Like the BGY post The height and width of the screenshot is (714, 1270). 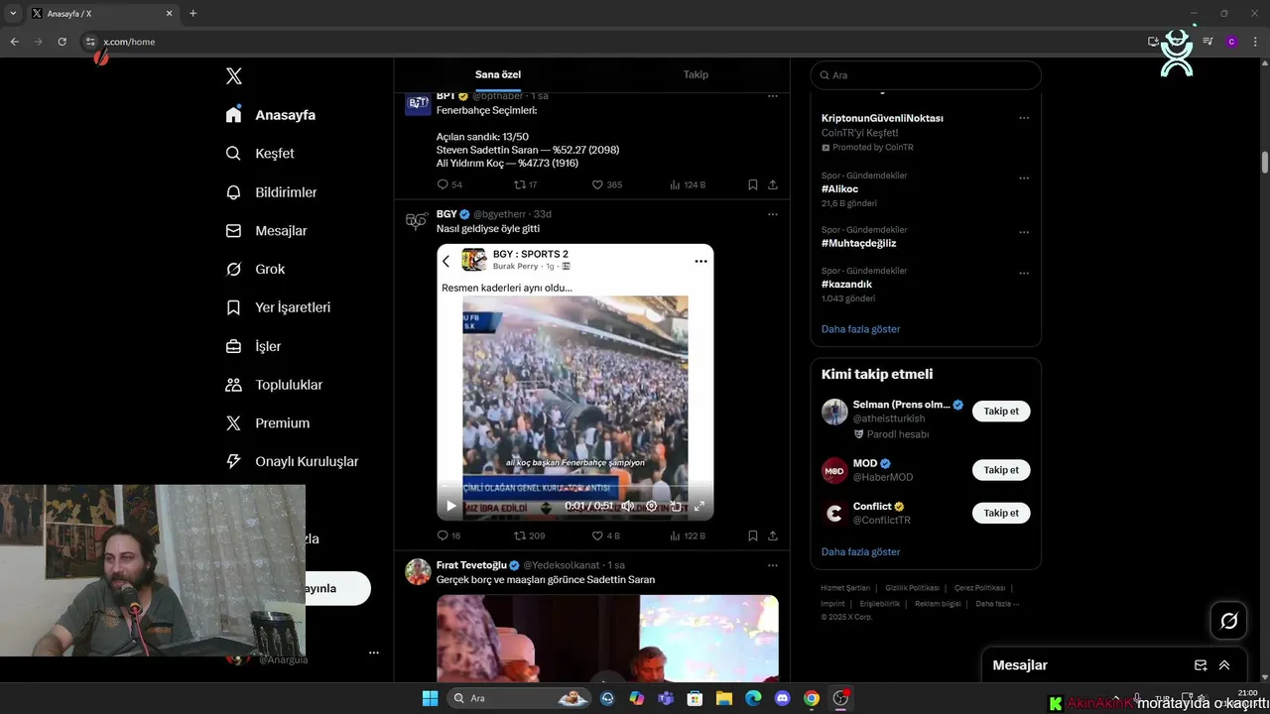(605, 535)
